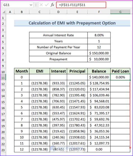Image resolution: width=133 pixels, height=156 pixels.
Task: Select column A header
Action: point(10,12)
